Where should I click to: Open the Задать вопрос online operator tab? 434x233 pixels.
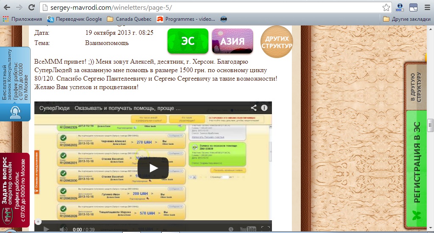point(14,190)
